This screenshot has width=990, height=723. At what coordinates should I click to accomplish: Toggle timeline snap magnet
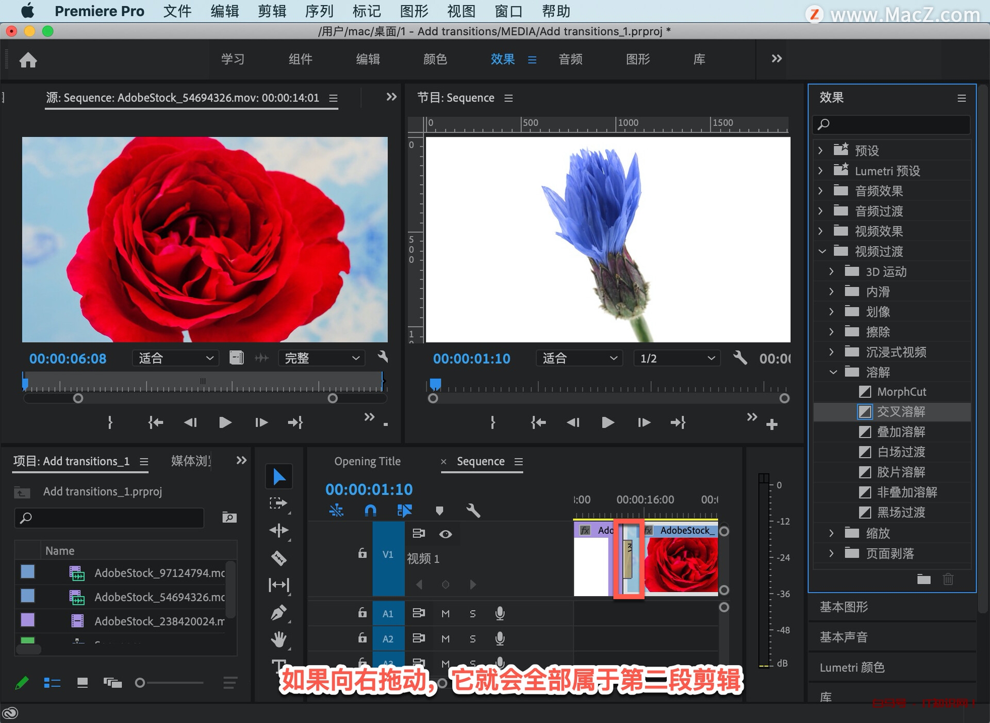point(370,511)
